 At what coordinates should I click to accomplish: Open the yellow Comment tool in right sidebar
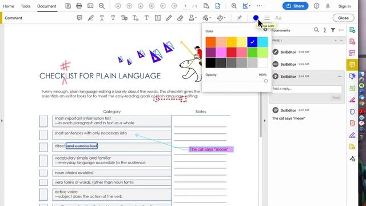click(352, 65)
